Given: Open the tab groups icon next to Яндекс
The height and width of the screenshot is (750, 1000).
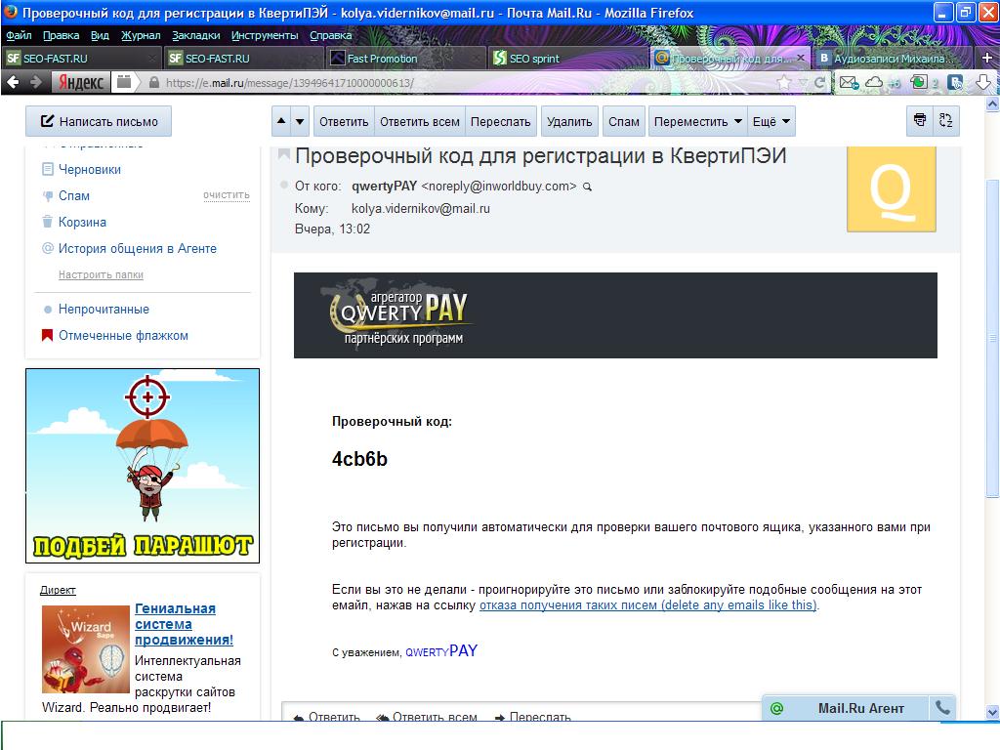Looking at the screenshot, I should pos(124,82).
